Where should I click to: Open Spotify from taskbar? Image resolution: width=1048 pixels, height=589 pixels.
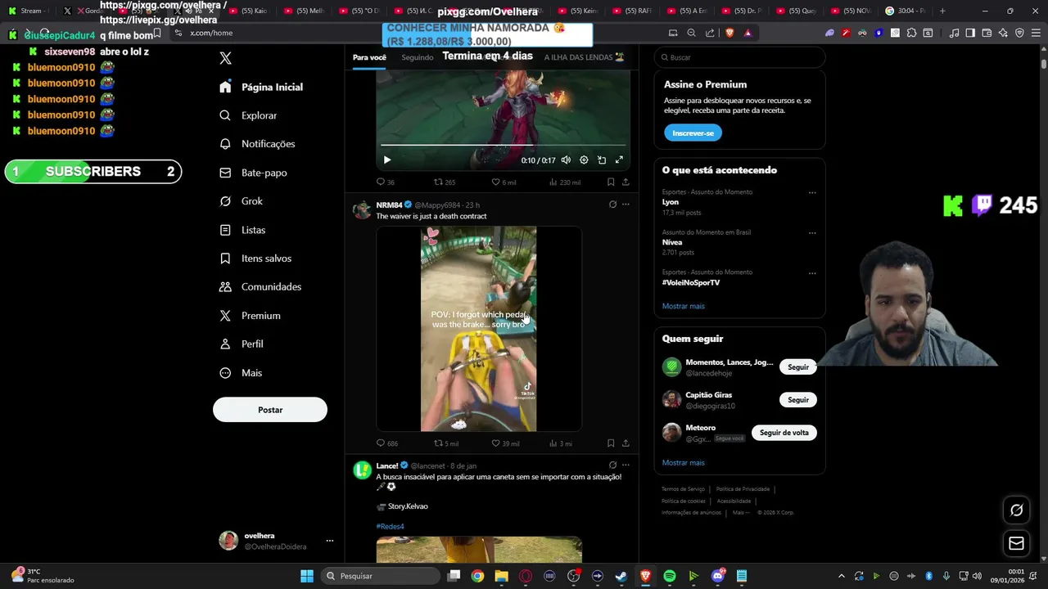coord(669,576)
